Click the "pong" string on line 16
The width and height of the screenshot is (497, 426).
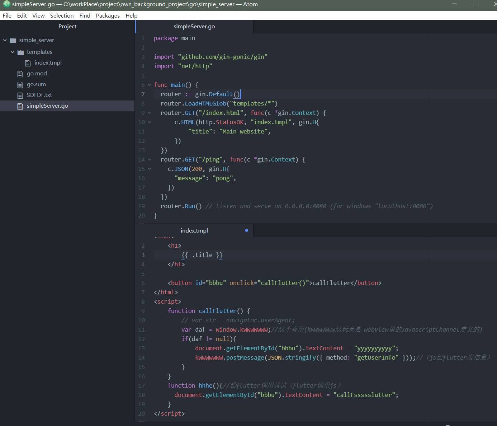point(223,178)
